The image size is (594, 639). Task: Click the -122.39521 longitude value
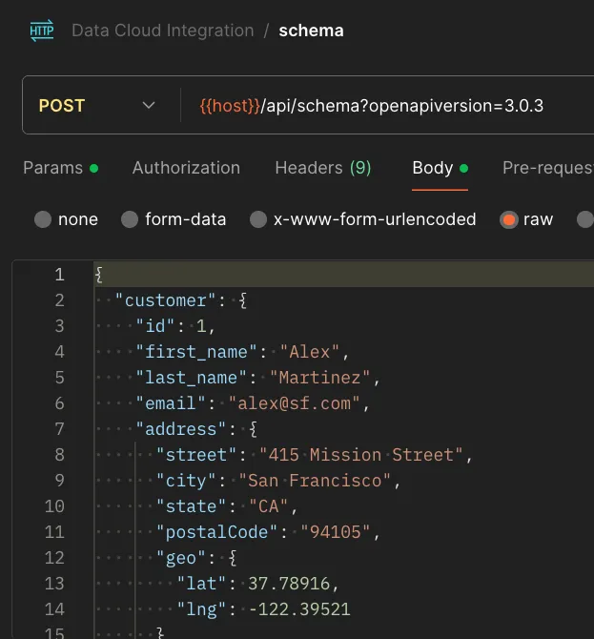[299, 609]
